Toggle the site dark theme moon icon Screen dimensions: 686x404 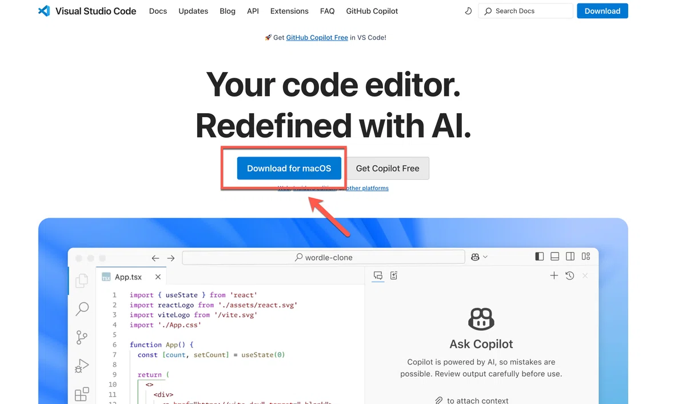(x=468, y=11)
